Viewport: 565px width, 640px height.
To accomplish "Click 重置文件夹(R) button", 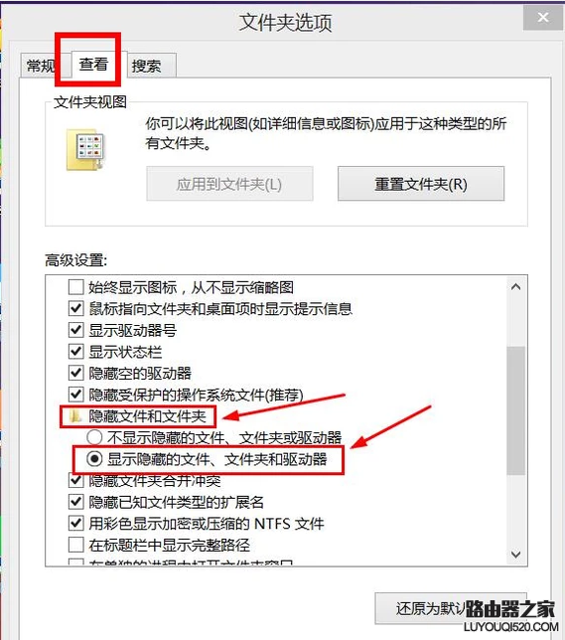I will [x=421, y=184].
